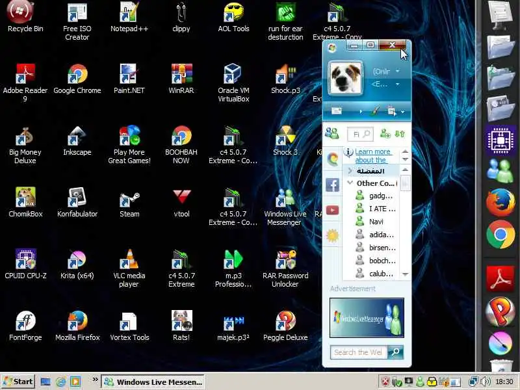Click the Firefox icon in the right dock
This screenshot has width=520, height=390.
(500, 201)
